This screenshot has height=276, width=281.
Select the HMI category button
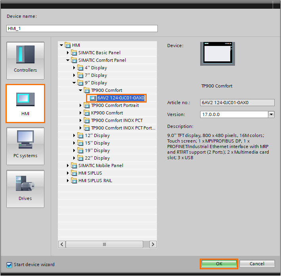coord(25,103)
